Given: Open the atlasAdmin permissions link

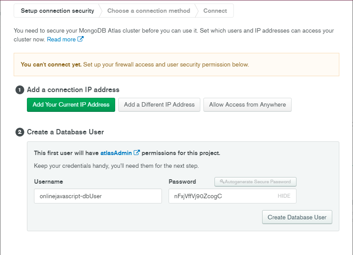Looking at the screenshot, I should [116, 153].
